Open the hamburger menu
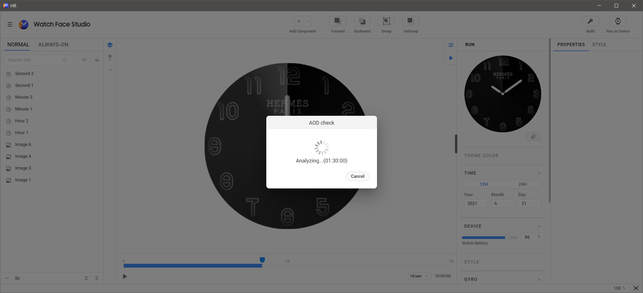Image resolution: width=643 pixels, height=293 pixels. tap(10, 24)
